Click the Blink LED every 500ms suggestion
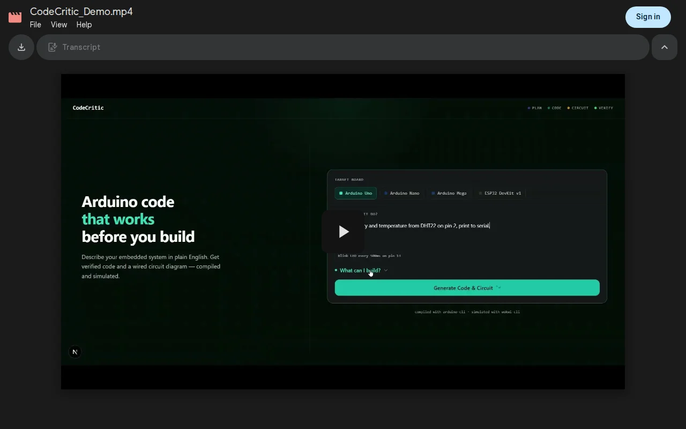 point(369,256)
